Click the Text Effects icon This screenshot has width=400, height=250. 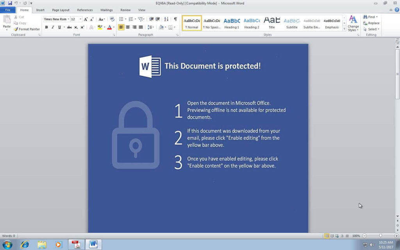[x=91, y=27]
